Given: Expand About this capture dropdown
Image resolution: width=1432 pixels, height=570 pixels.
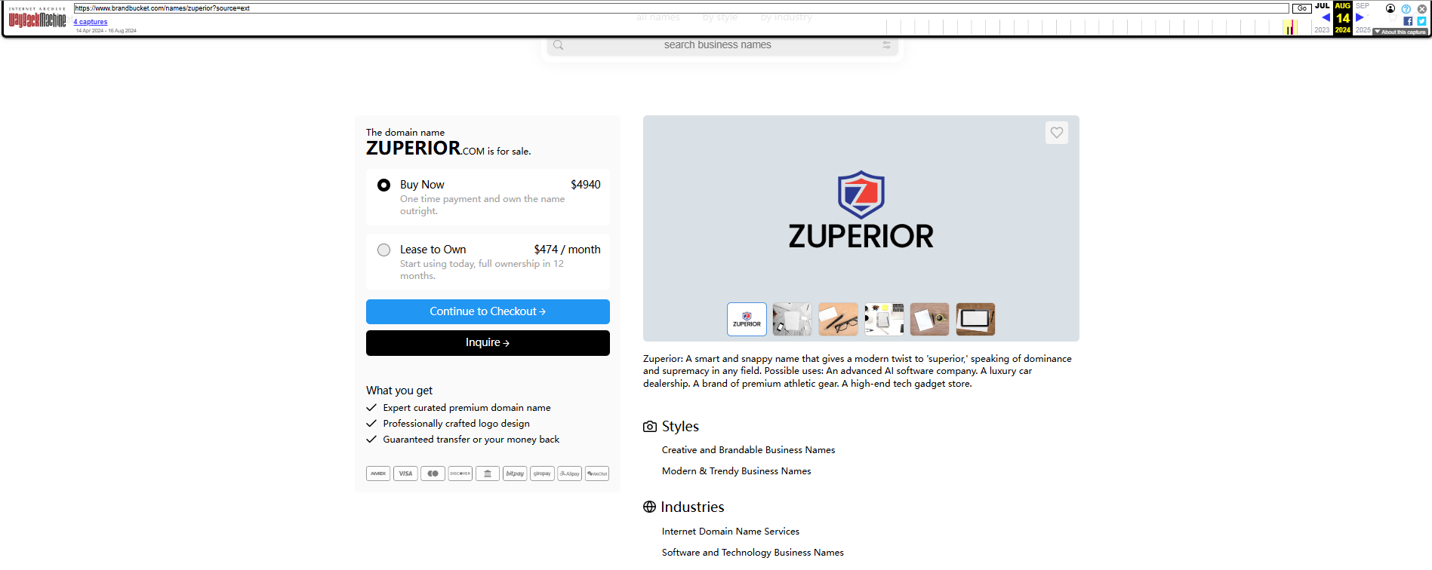Looking at the screenshot, I should (1400, 32).
